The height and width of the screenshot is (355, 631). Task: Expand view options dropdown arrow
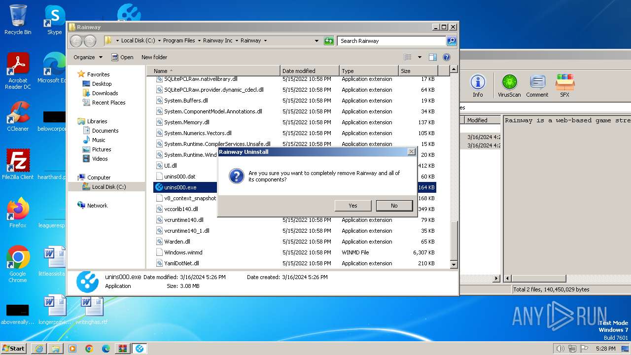(420, 57)
